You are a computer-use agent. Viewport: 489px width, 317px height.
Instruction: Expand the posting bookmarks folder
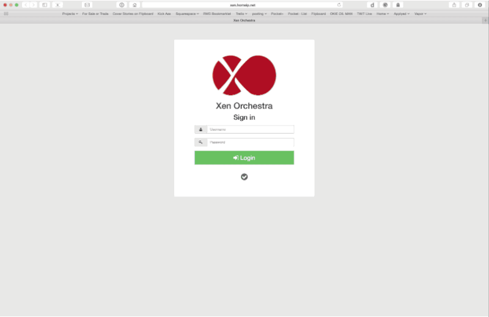coord(259,13)
